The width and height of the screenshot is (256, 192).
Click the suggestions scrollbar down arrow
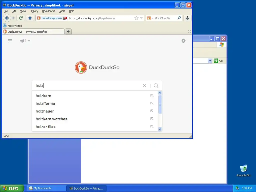click(x=160, y=129)
